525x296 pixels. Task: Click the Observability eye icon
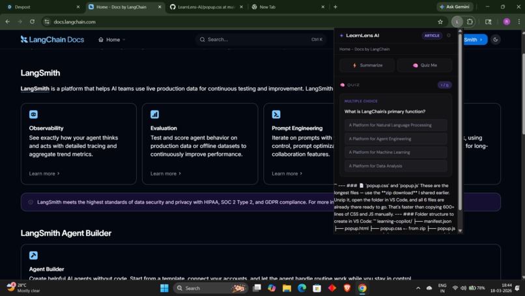(33, 114)
